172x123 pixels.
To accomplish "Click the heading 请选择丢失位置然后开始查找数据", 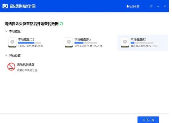I will click(x=32, y=24).
